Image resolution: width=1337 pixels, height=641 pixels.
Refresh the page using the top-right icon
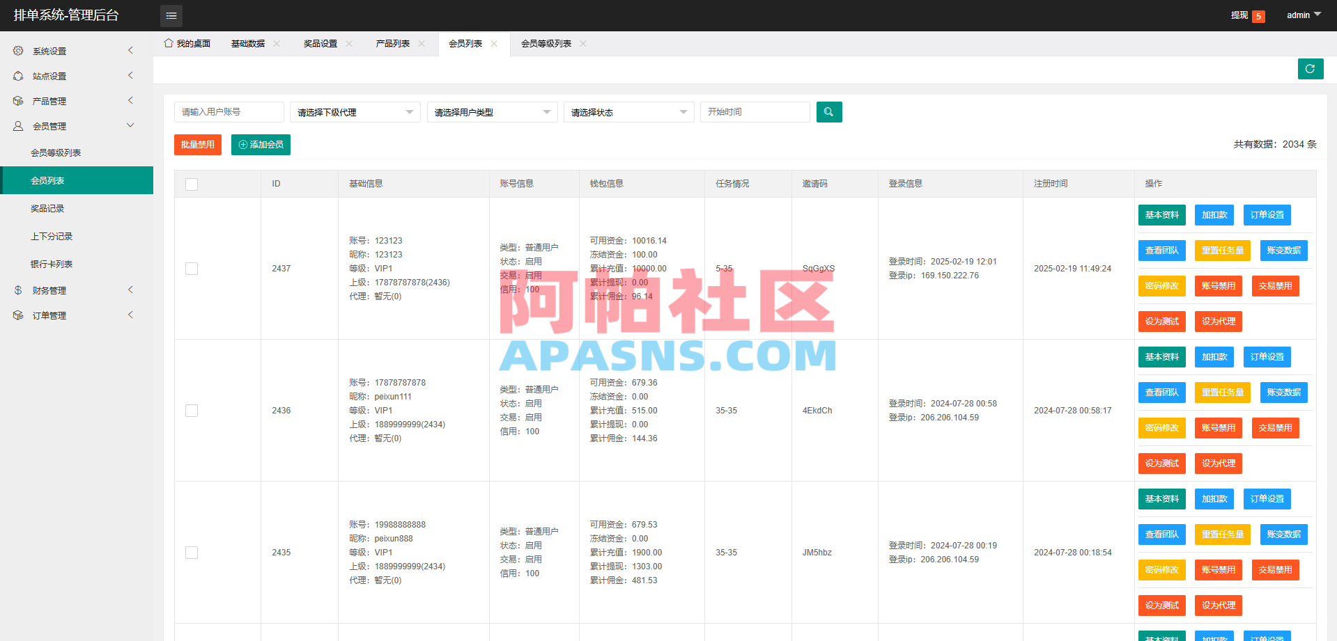click(1310, 69)
